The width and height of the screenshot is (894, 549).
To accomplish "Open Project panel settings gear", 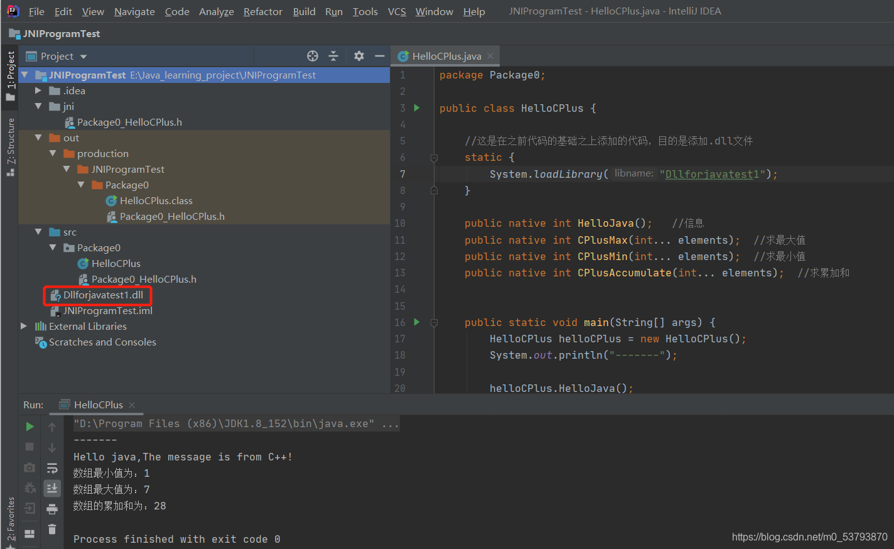I will 359,56.
